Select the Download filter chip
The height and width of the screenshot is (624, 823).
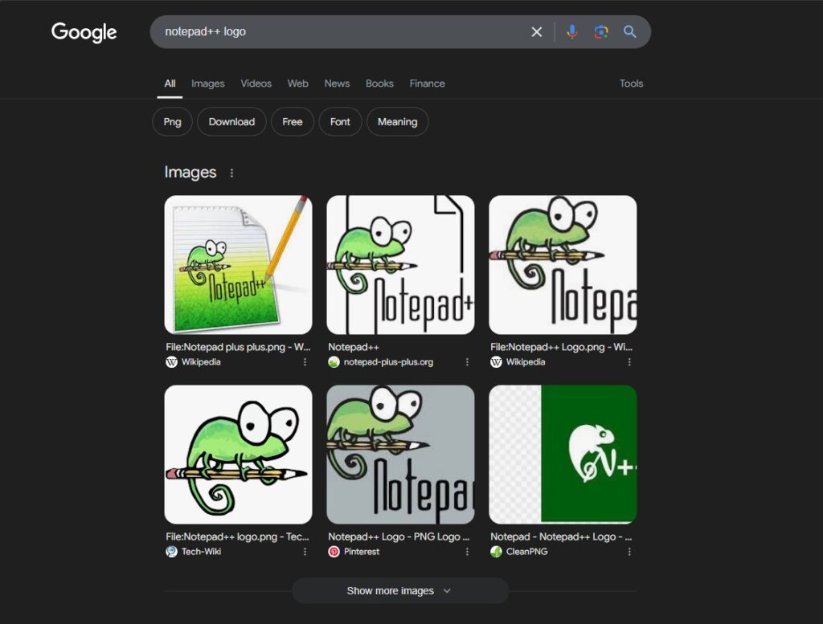point(231,122)
